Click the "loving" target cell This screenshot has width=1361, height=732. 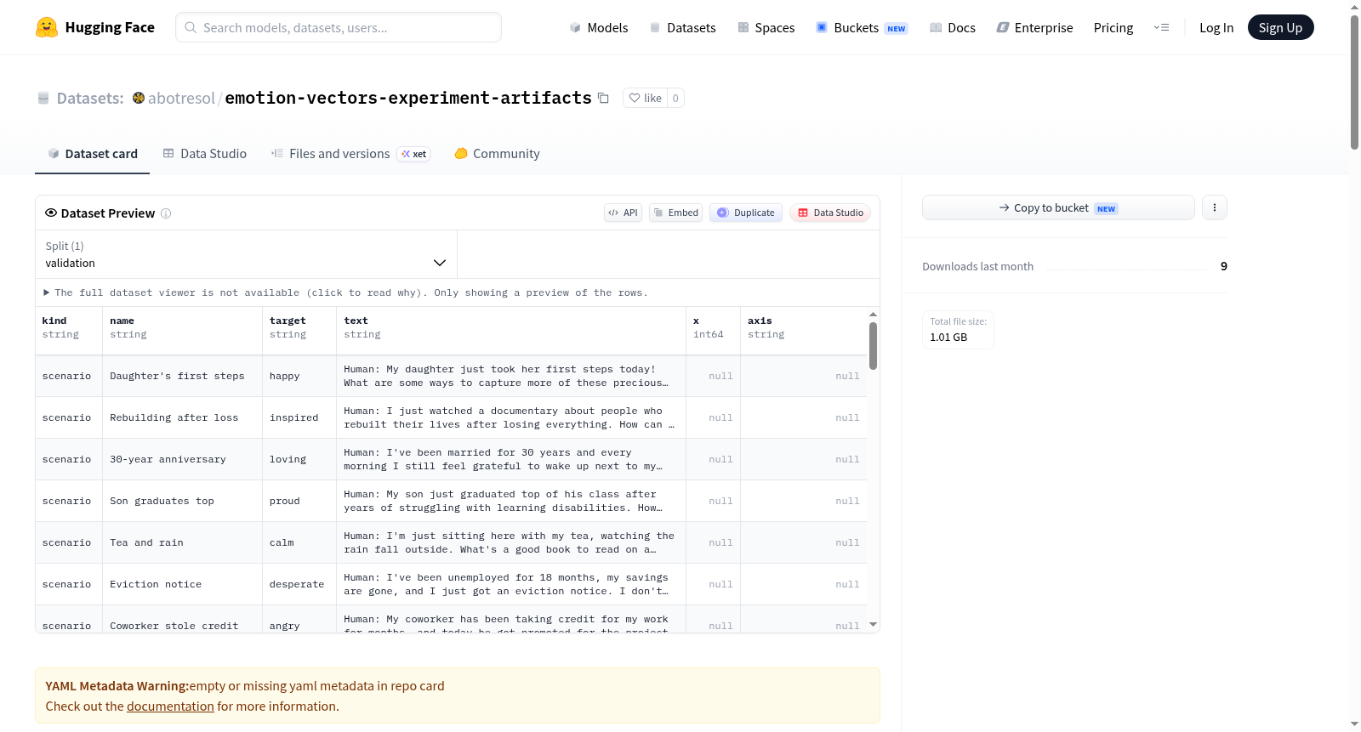(x=299, y=459)
